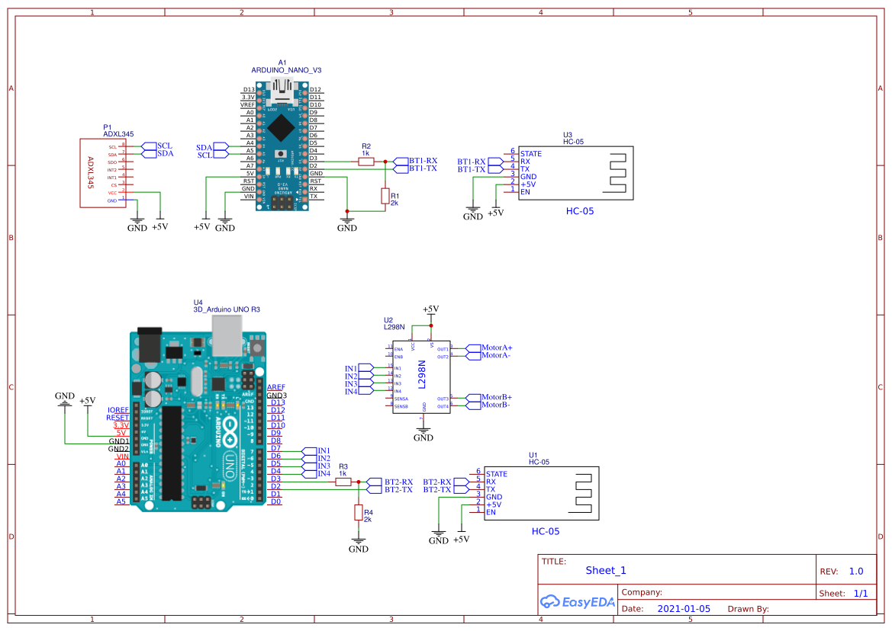Click the GND symbol left of UNO
The width and height of the screenshot is (892, 631).
65,399
